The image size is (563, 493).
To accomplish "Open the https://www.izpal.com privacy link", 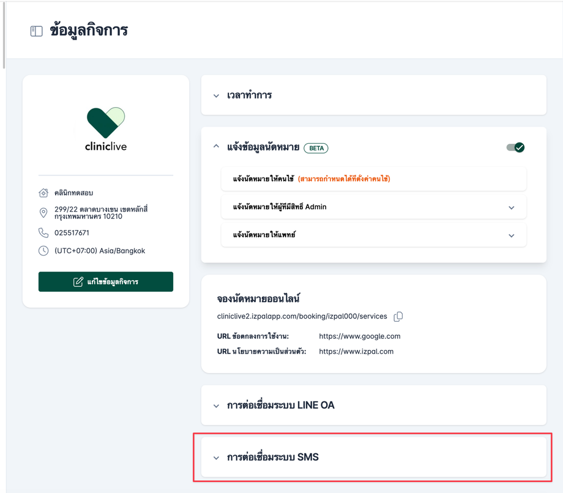I will click(356, 352).
